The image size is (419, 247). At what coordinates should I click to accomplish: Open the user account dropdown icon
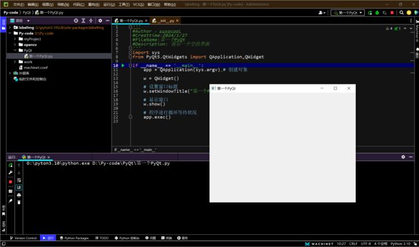322,12
